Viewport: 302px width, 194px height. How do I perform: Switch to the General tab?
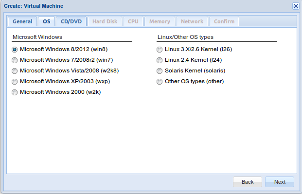[x=22, y=21]
